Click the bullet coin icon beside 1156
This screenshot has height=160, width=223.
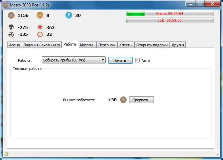click(11, 15)
